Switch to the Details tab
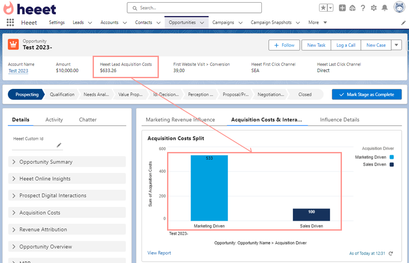This screenshot has width=409, height=263. pos(21,120)
